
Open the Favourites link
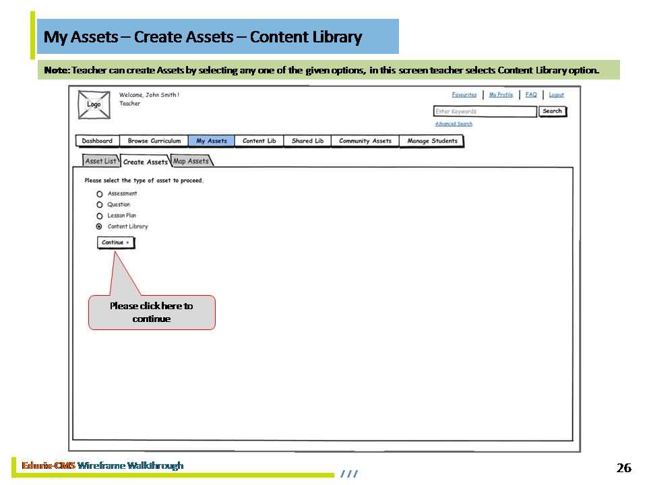[464, 95]
